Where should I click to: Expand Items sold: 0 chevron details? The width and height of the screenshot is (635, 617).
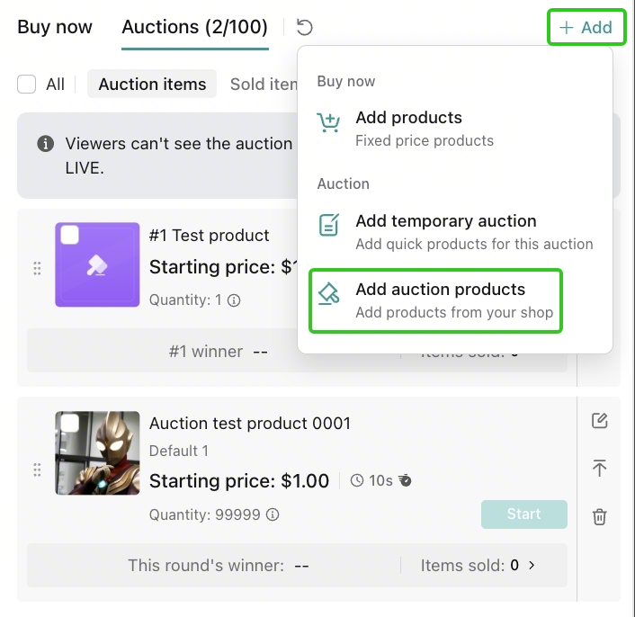532,565
